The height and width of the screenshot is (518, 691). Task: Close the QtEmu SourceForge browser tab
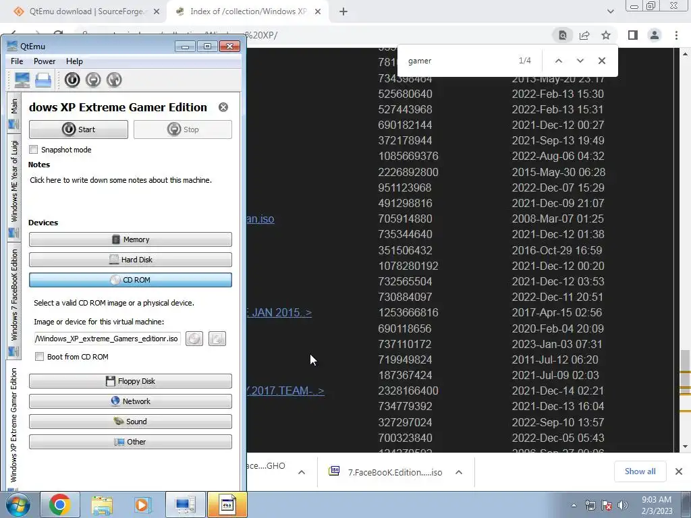click(157, 12)
